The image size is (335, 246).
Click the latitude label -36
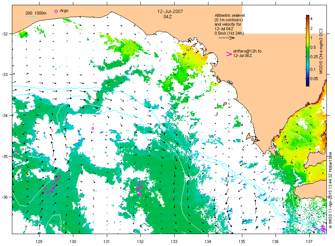pos(4,197)
